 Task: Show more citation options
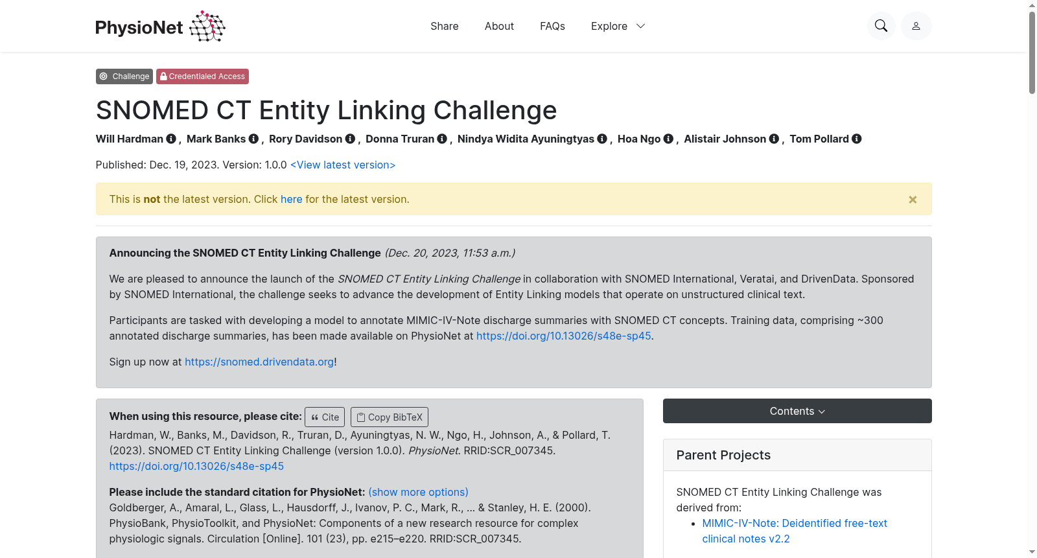(x=418, y=492)
